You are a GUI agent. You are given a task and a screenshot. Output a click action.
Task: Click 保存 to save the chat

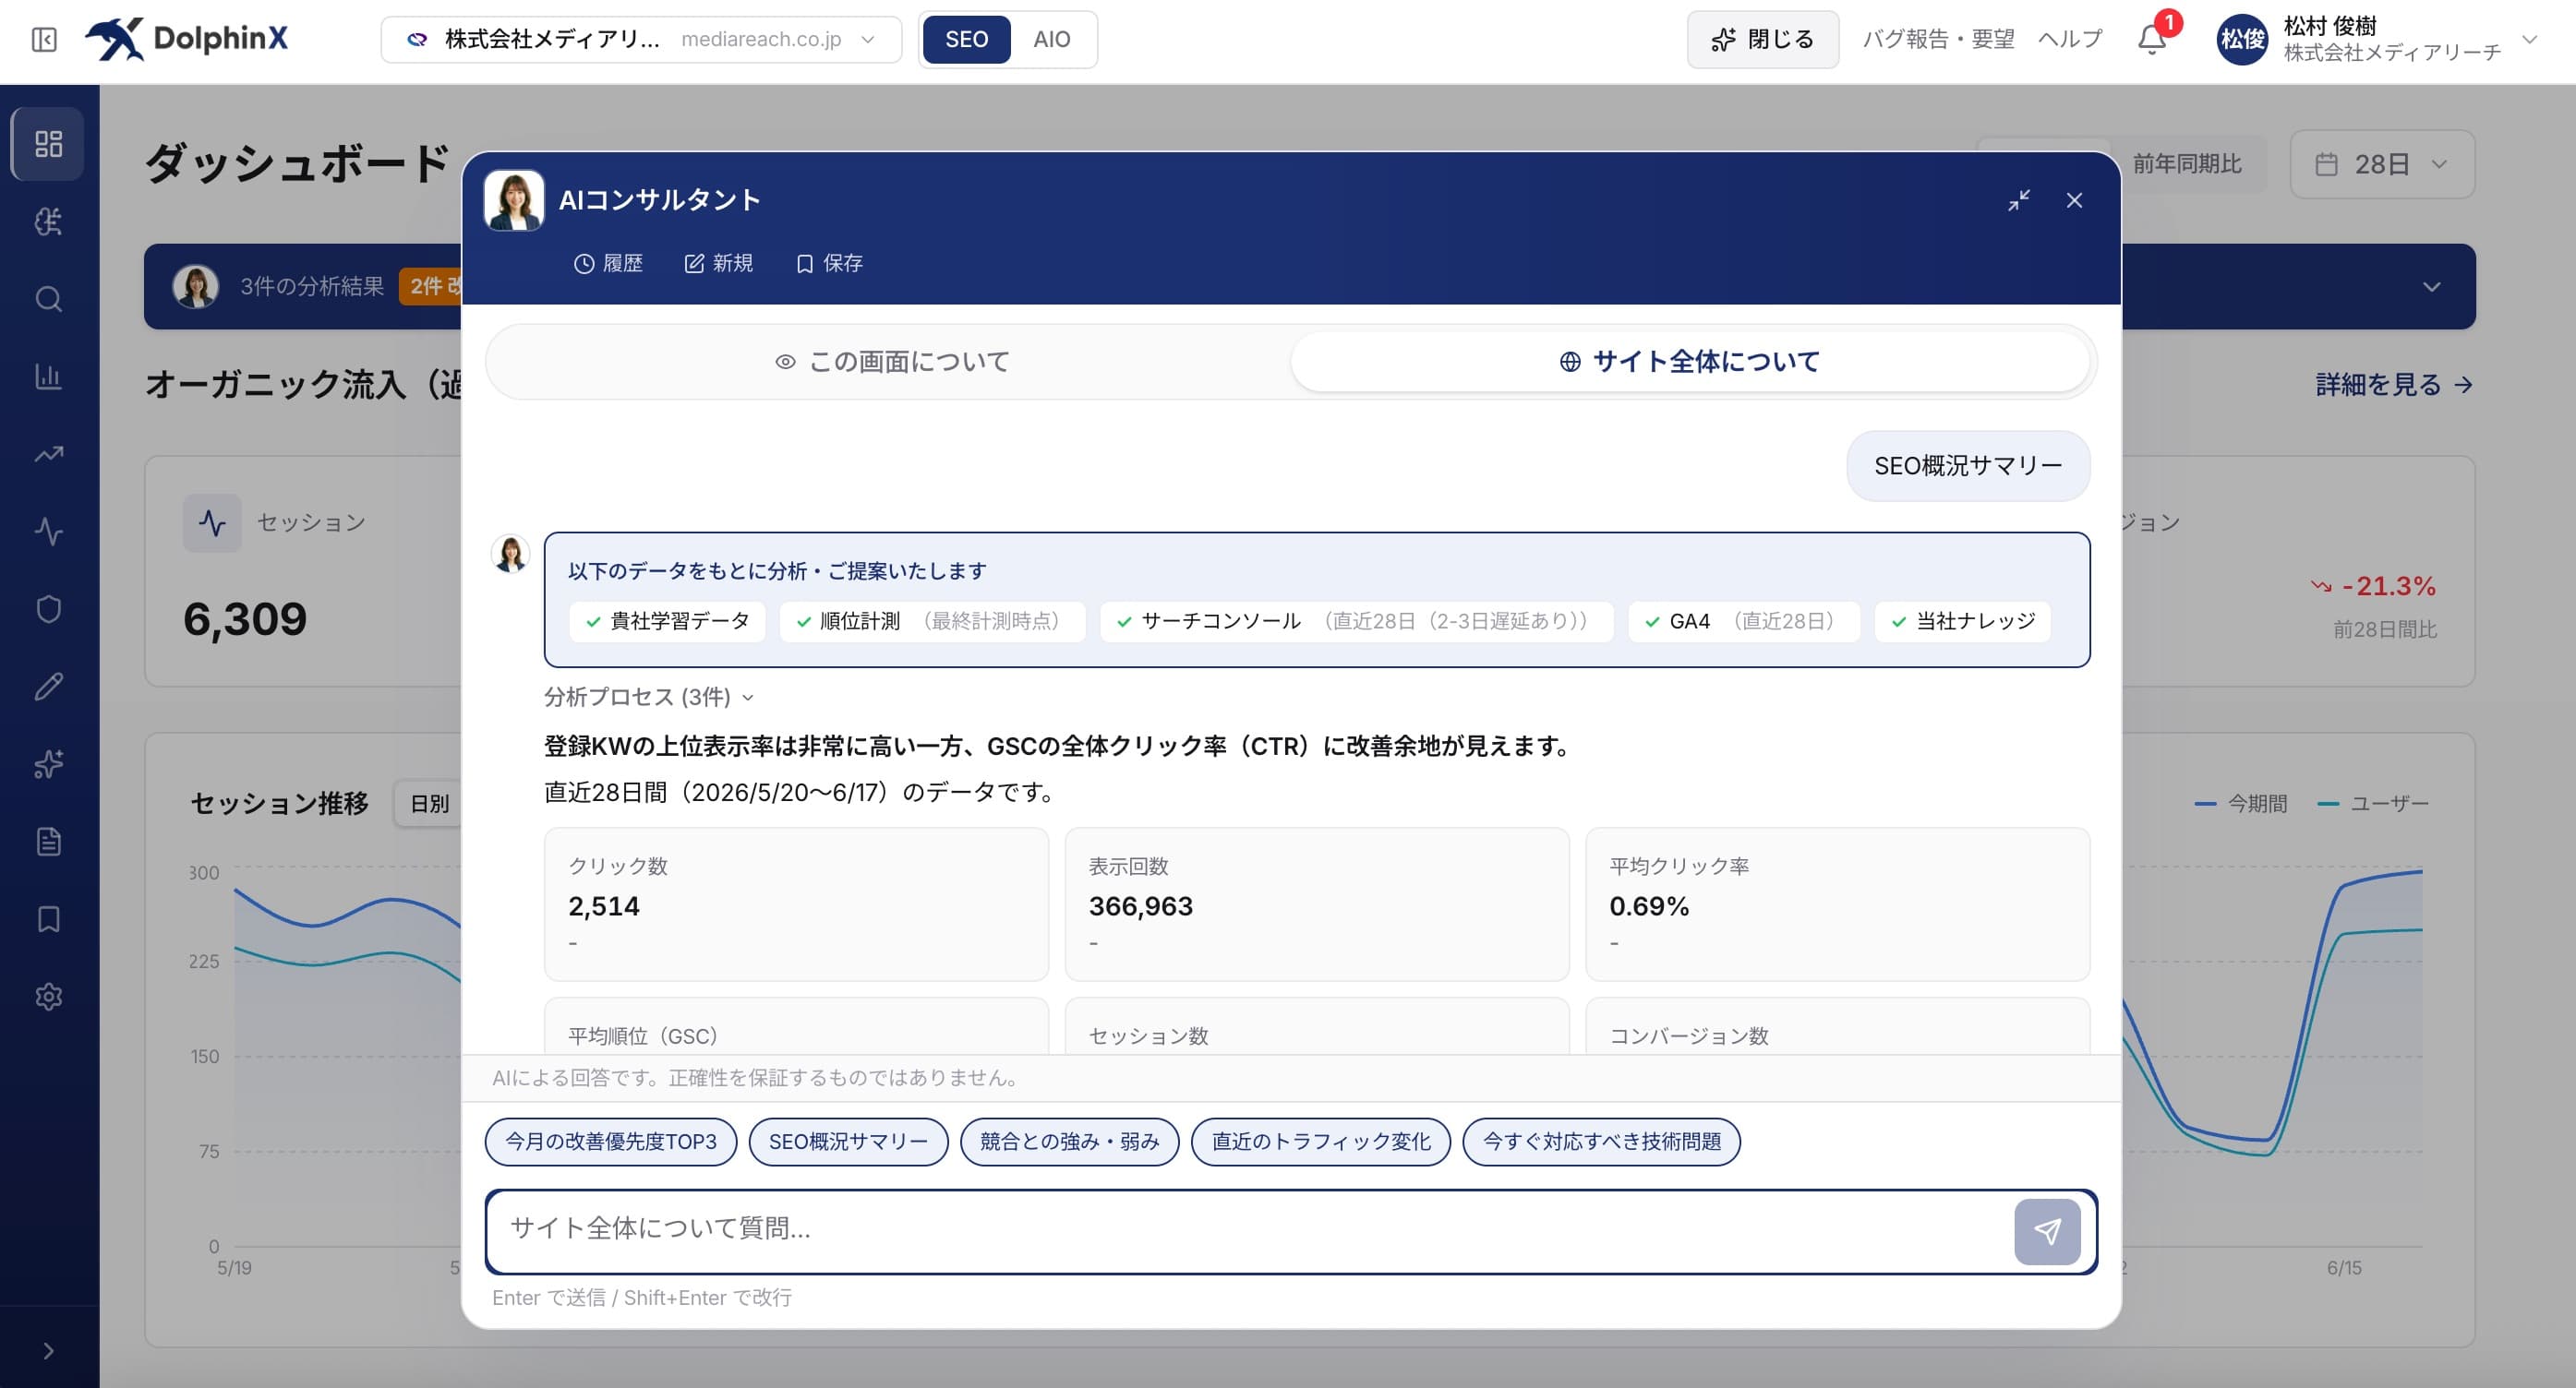[829, 264]
